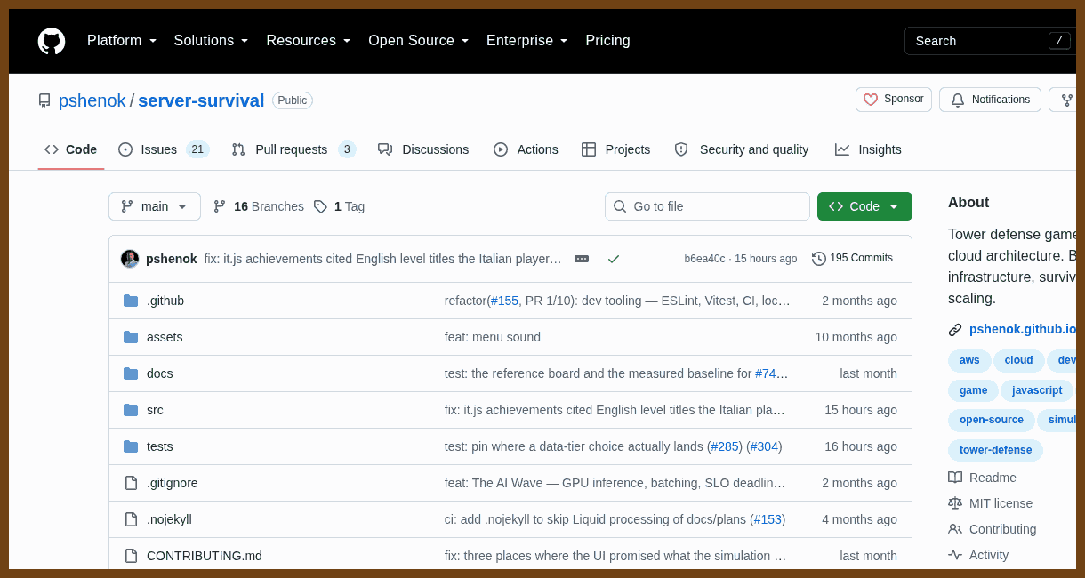Open the docs folder

click(x=160, y=373)
